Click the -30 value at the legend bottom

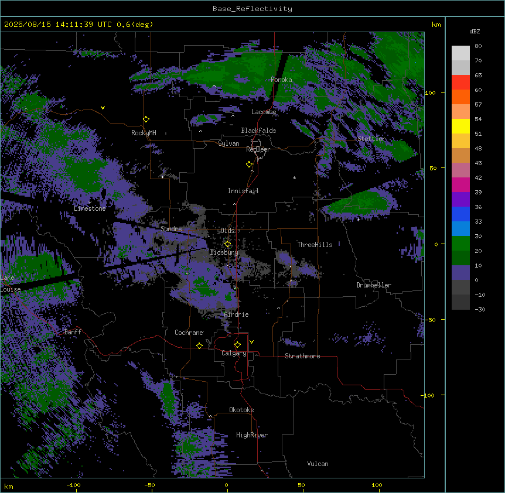(x=480, y=309)
